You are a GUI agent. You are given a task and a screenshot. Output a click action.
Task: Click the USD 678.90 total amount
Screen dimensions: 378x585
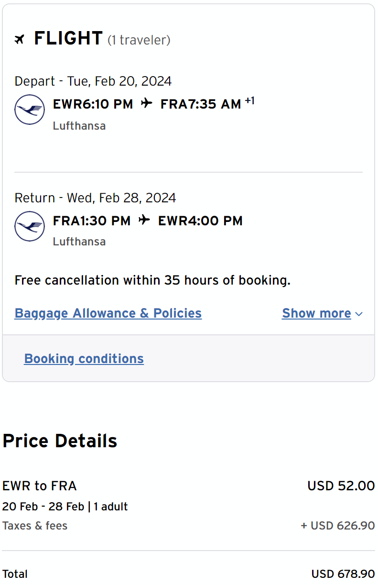343,574
